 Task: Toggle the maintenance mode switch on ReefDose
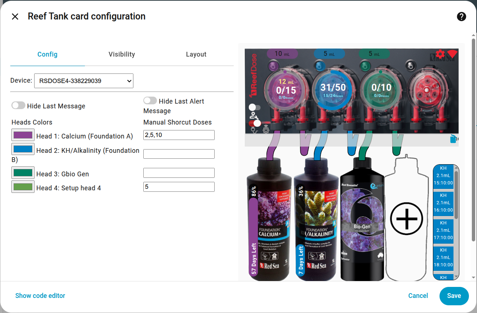(x=254, y=108)
